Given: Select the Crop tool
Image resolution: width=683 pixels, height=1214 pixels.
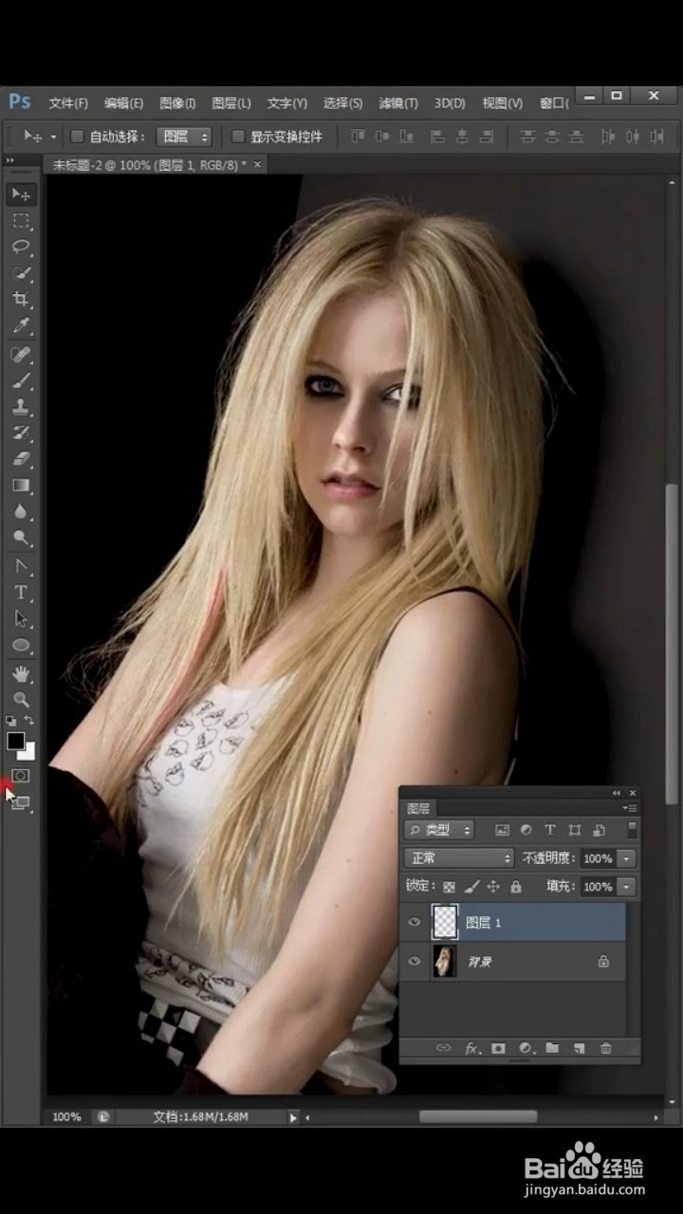Looking at the screenshot, I should tap(21, 300).
